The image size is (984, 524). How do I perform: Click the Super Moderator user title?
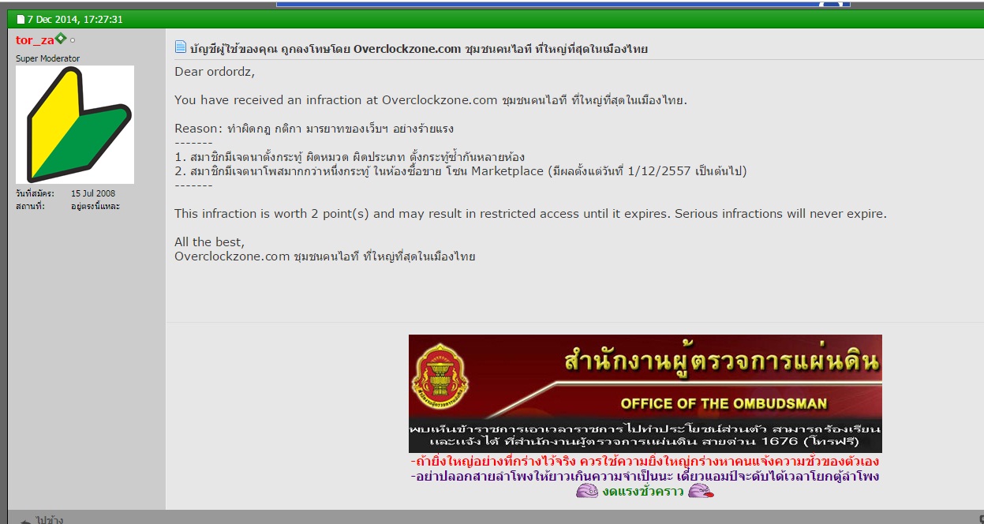47,58
